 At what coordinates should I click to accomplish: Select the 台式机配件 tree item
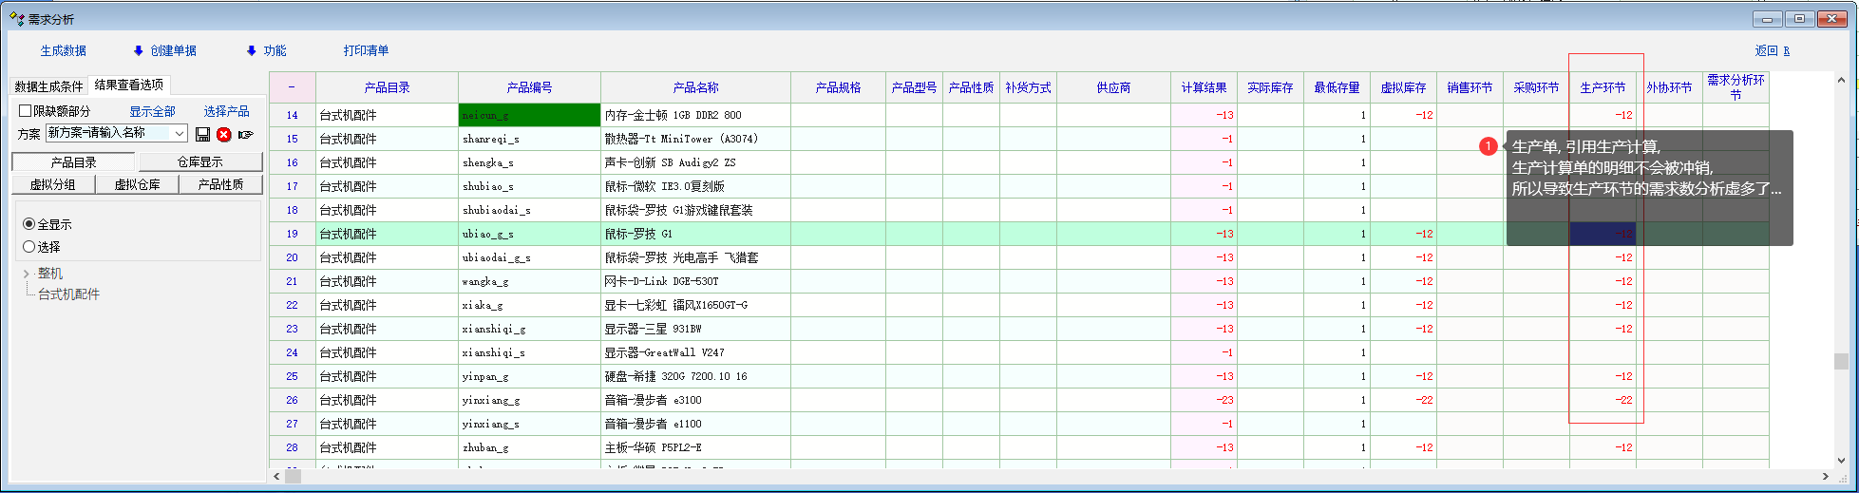[68, 294]
